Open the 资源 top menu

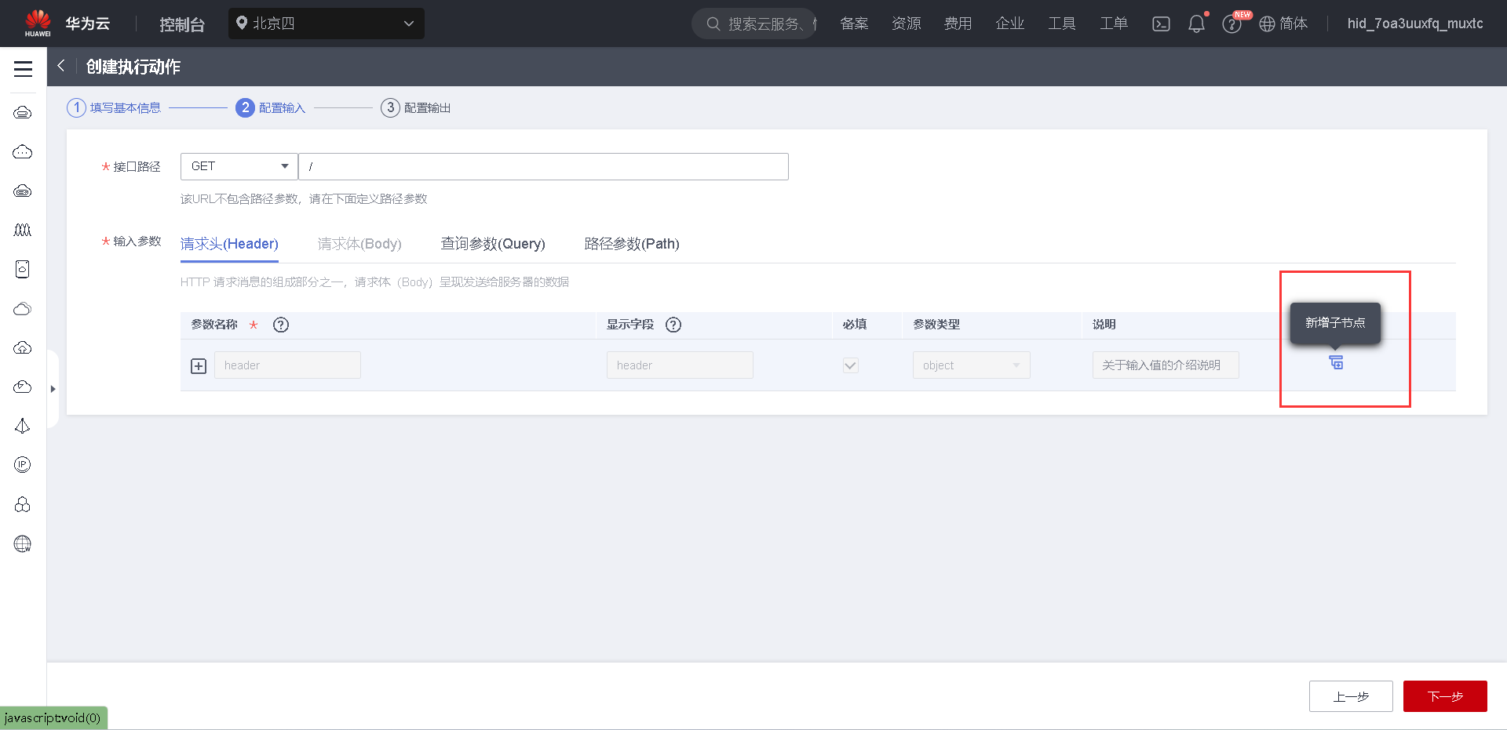click(906, 24)
